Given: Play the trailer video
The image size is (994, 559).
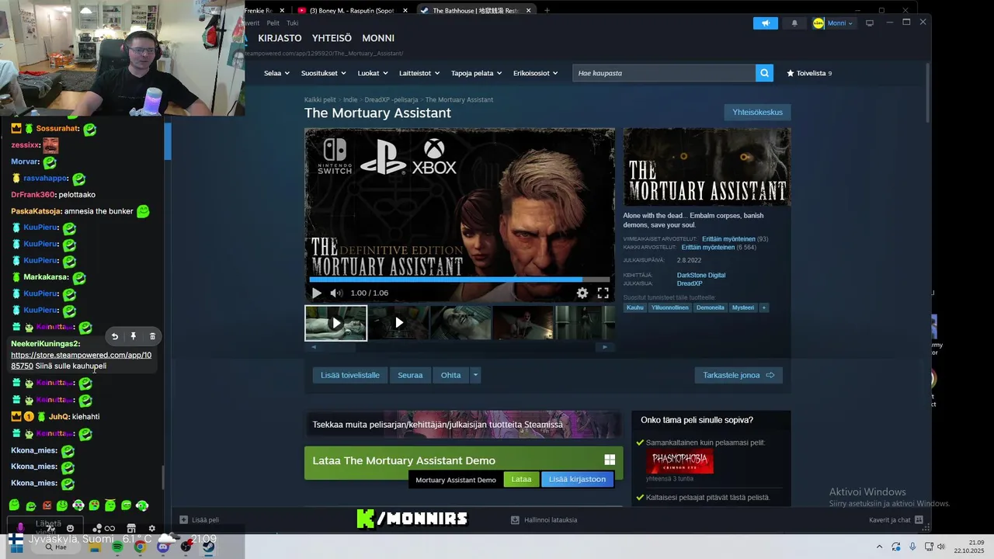Looking at the screenshot, I should click(x=316, y=293).
